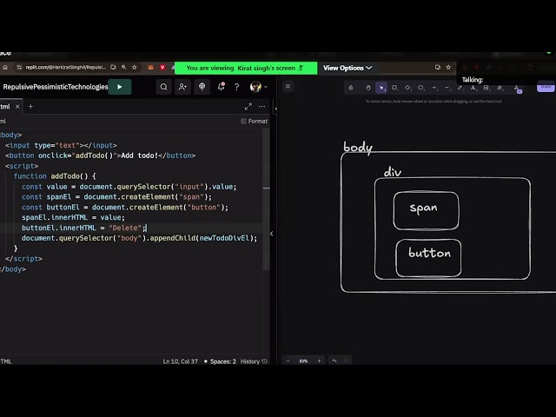Toggle the canvas lock tool

point(350,88)
